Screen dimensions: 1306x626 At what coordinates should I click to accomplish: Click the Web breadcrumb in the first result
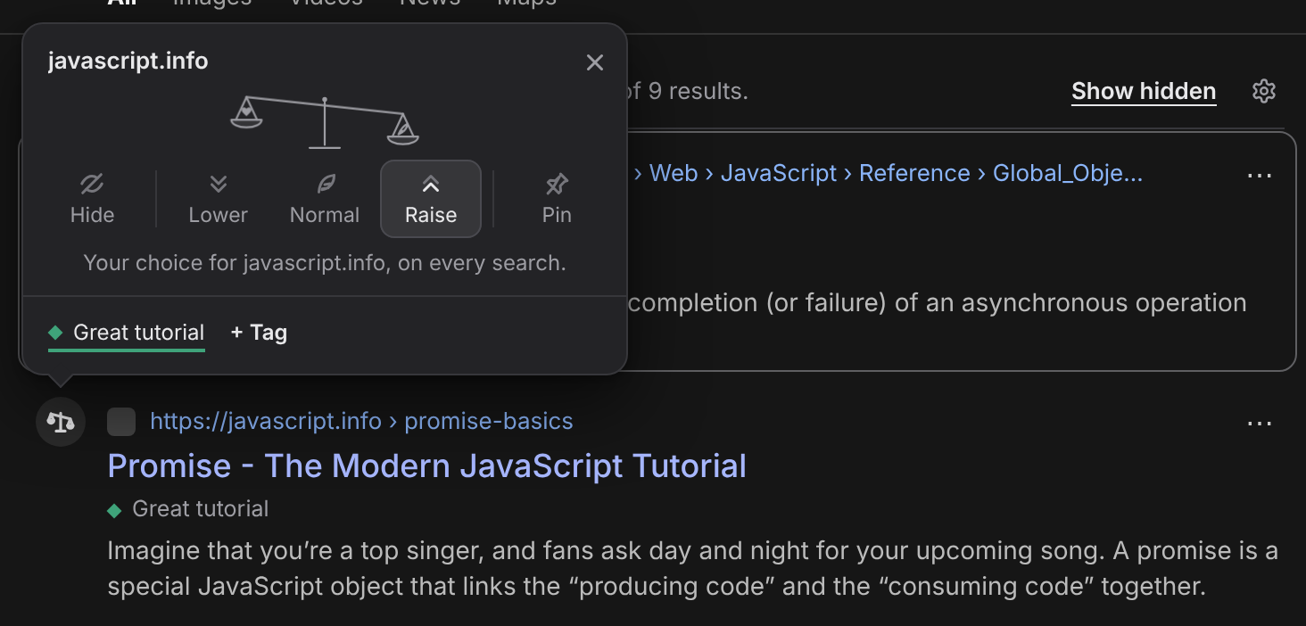coord(674,173)
